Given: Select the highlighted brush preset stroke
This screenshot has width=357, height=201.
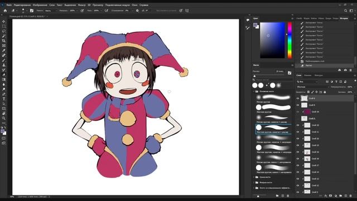Looking at the screenshot, I should click(274, 129).
